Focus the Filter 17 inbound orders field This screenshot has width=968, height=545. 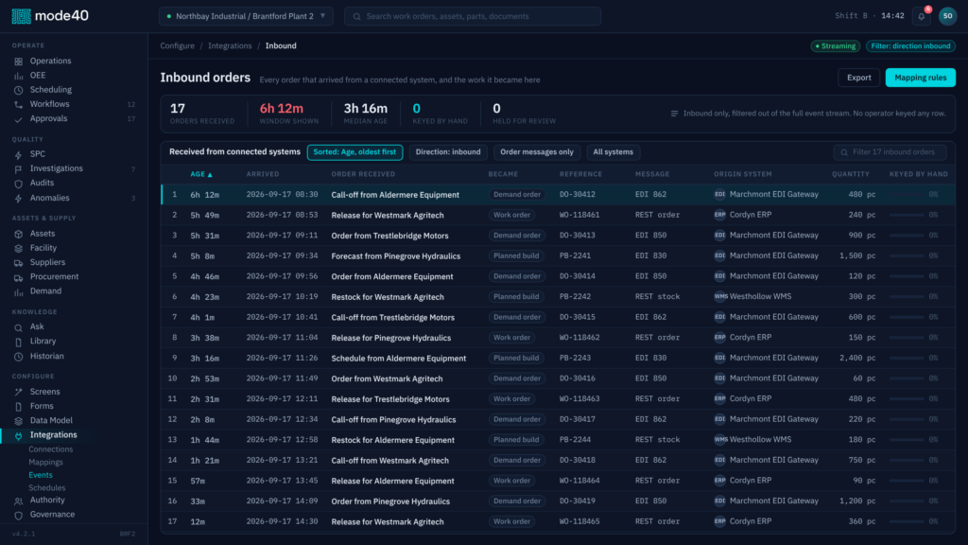[890, 152]
